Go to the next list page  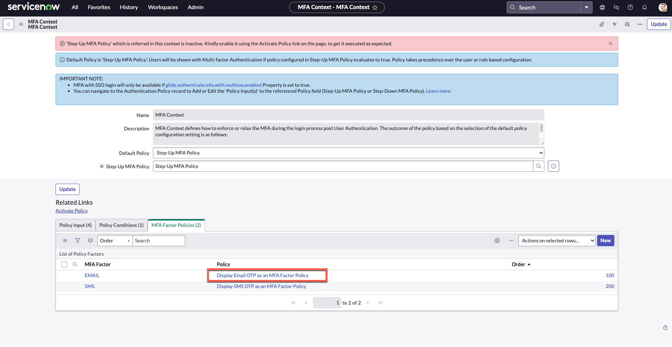point(368,303)
